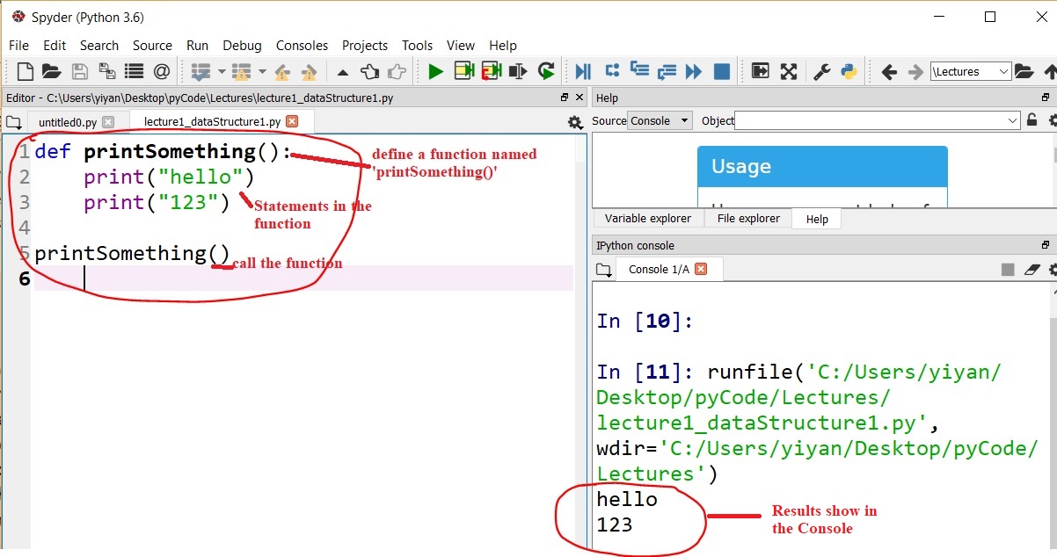Show the file list browser icon
The width and height of the screenshot is (1057, 557).
coord(134,71)
